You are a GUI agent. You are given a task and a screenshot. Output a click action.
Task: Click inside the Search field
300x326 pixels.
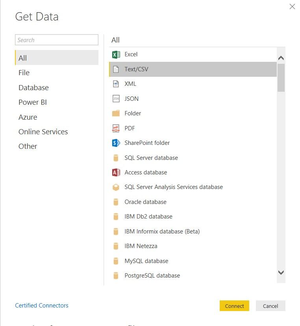point(56,40)
